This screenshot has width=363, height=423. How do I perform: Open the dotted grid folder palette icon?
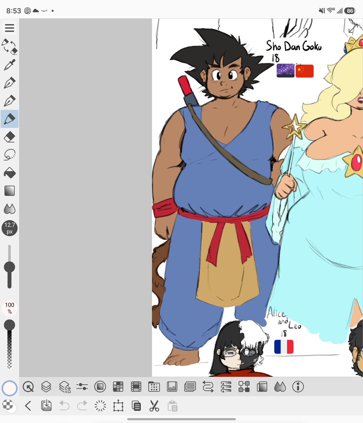(x=154, y=387)
